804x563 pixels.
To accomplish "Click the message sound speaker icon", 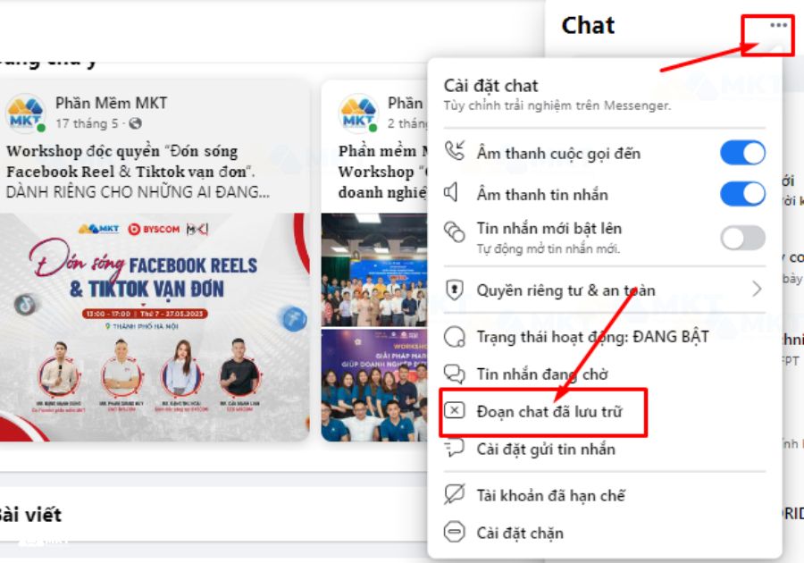I will tap(451, 192).
